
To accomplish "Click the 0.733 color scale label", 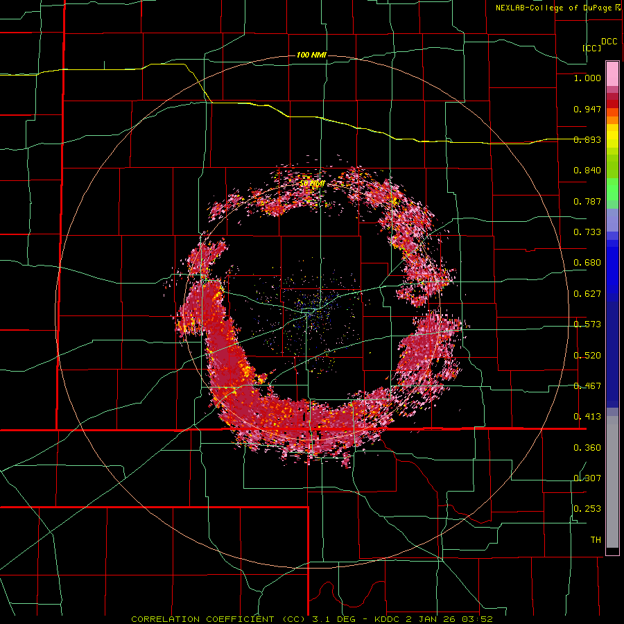I will coord(587,232).
